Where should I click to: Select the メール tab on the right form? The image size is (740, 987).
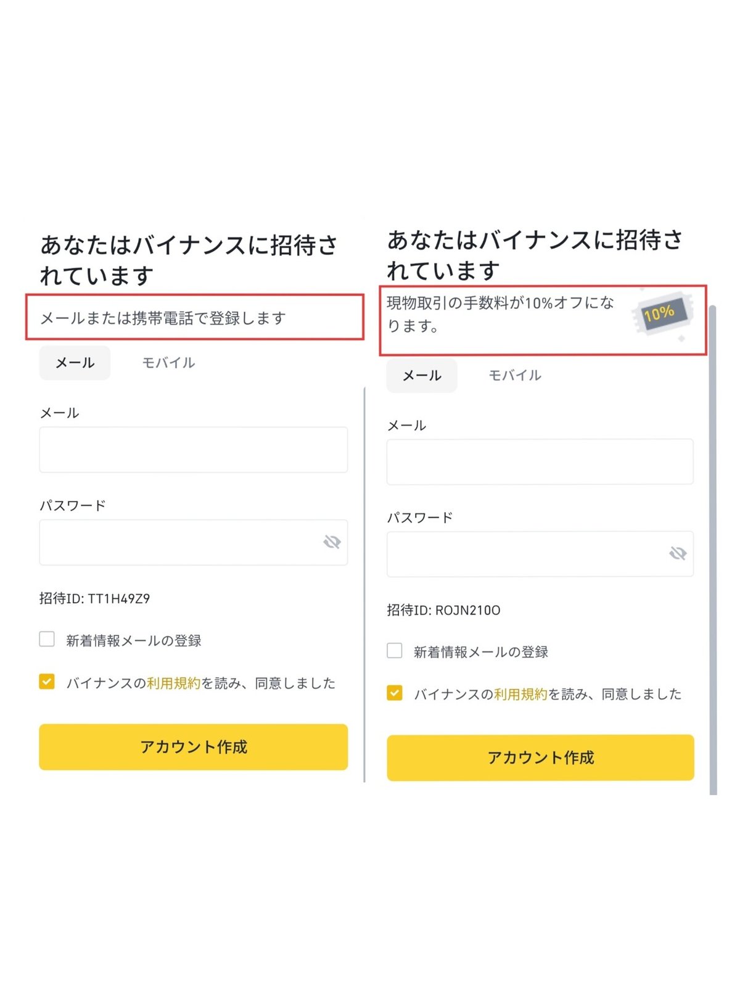coord(421,374)
